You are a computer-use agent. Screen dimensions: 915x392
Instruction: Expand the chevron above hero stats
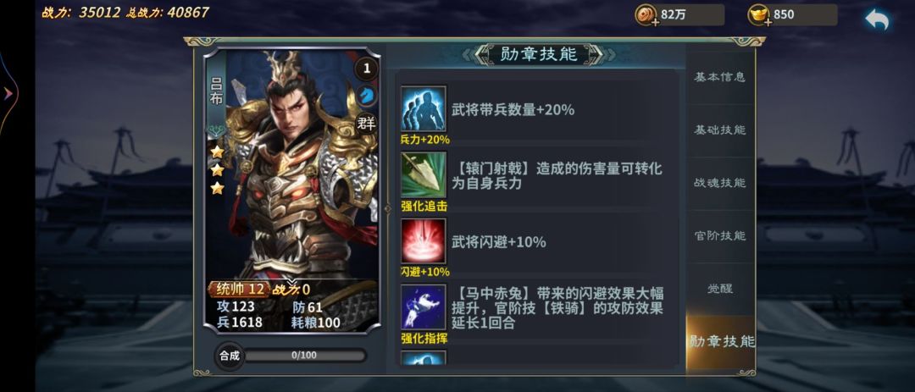point(291,282)
